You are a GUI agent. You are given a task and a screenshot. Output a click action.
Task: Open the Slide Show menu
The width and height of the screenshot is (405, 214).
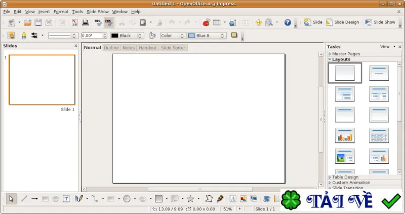97,12
